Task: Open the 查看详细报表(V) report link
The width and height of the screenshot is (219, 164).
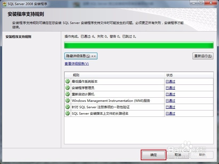Action: pos(77,64)
